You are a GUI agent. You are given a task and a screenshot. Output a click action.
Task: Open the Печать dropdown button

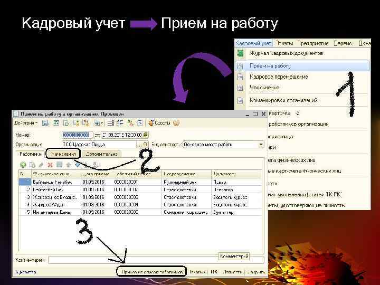click(x=198, y=272)
